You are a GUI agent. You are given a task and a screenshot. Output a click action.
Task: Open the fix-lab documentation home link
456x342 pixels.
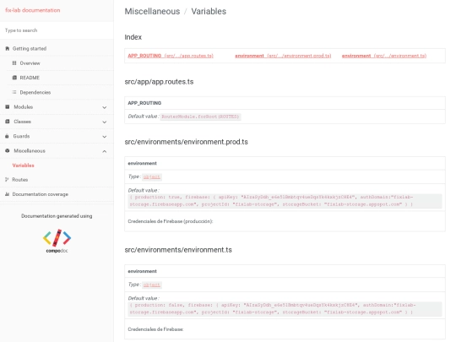(x=33, y=10)
